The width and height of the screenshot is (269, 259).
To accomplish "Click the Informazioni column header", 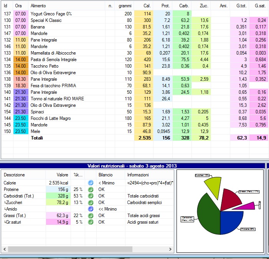I will click(x=149, y=175).
